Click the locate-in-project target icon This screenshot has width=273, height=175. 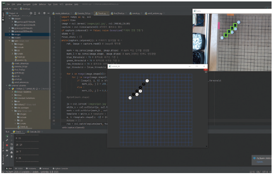point(31,13)
